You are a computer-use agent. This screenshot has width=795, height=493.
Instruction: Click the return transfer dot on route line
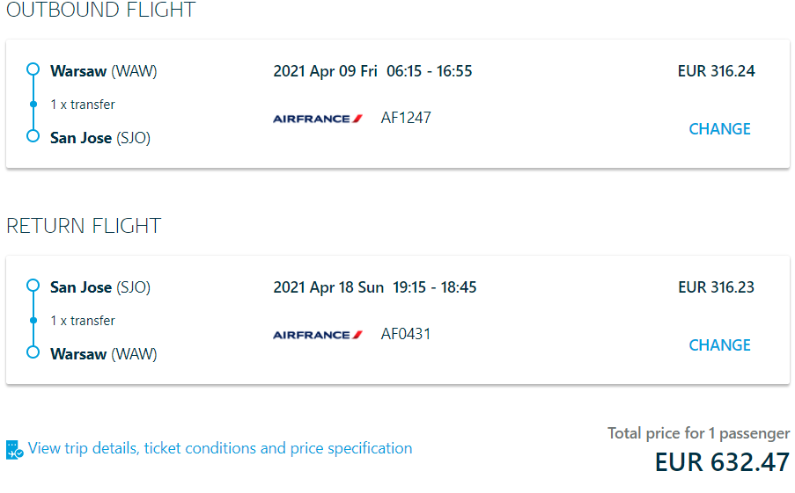coord(33,321)
